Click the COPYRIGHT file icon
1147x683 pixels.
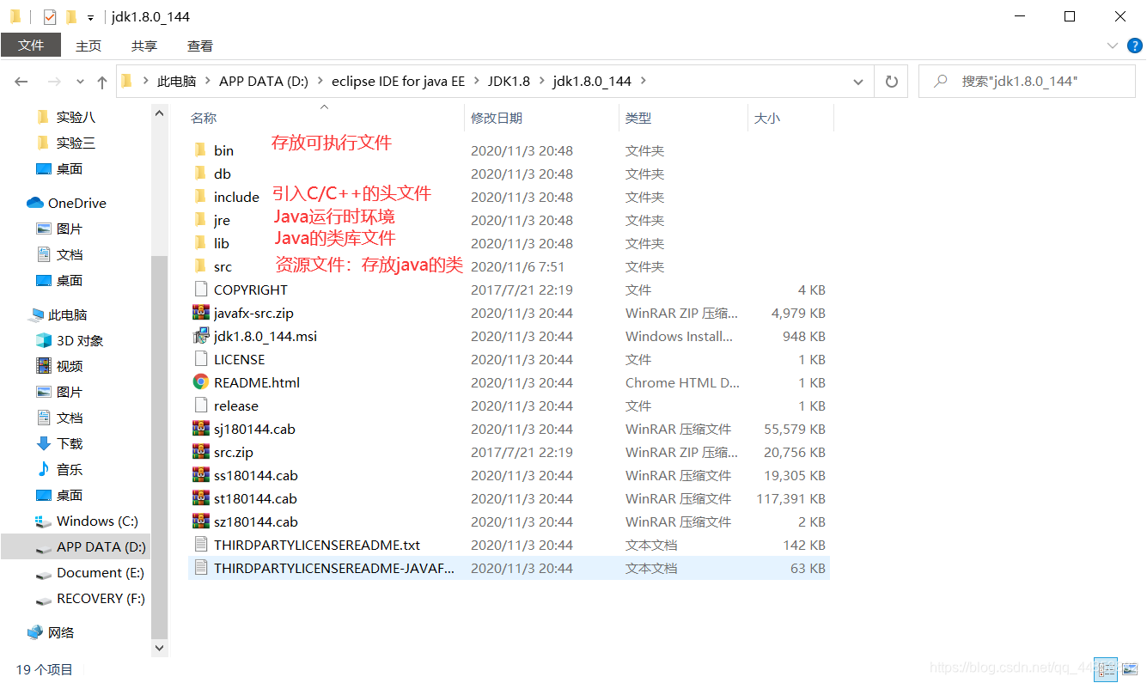coord(200,290)
